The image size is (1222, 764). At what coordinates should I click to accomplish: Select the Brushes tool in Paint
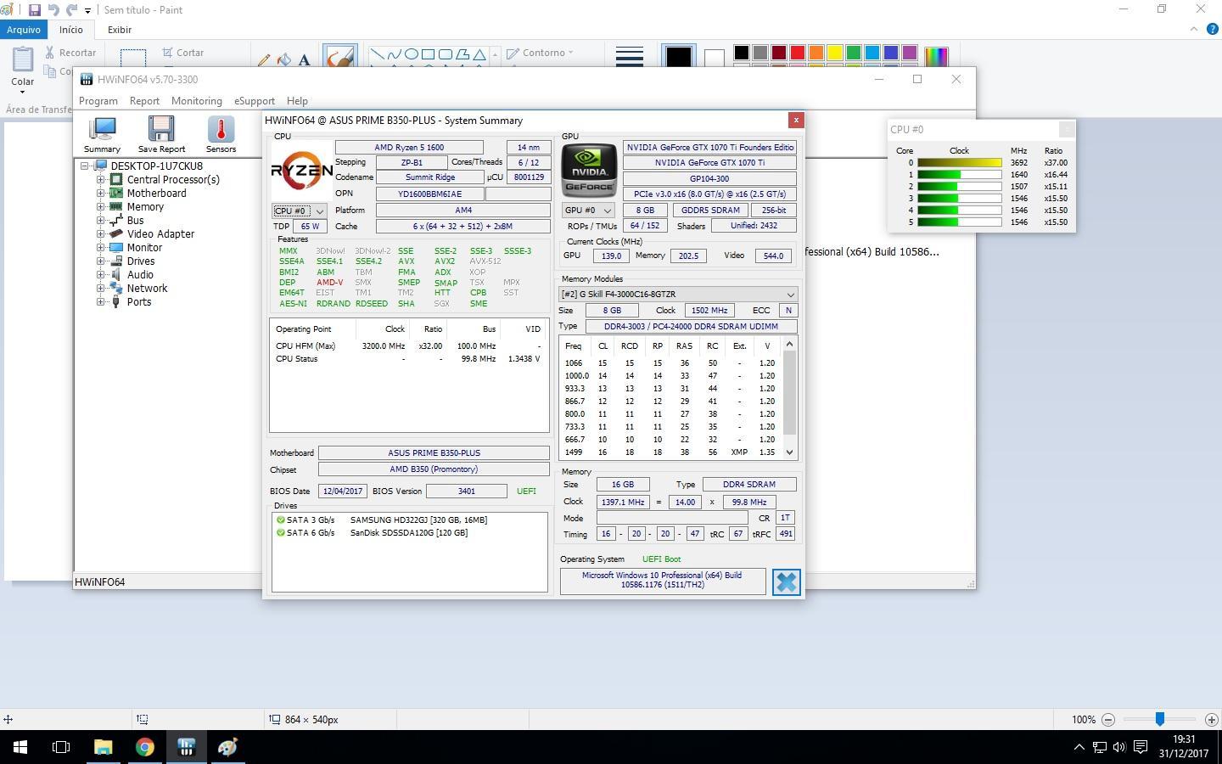coord(339,56)
